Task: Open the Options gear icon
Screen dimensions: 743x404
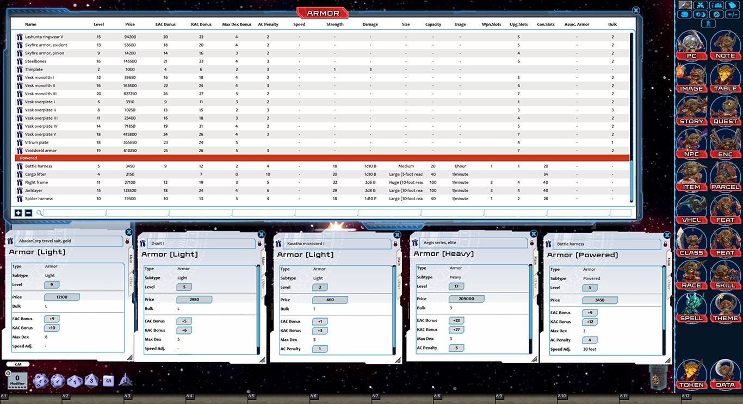Action: pyautogui.click(x=716, y=15)
